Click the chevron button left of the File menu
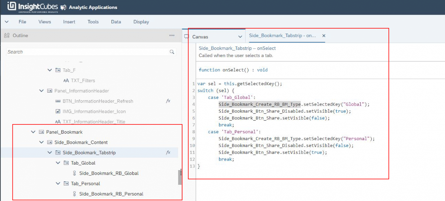Viewport: 445px width, 201px height. [7, 22]
